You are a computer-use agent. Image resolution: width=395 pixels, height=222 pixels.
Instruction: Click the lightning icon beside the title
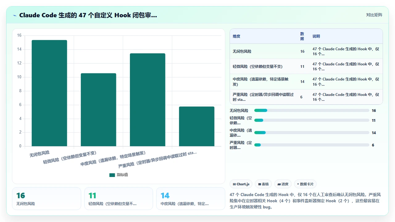pyautogui.click(x=15, y=15)
